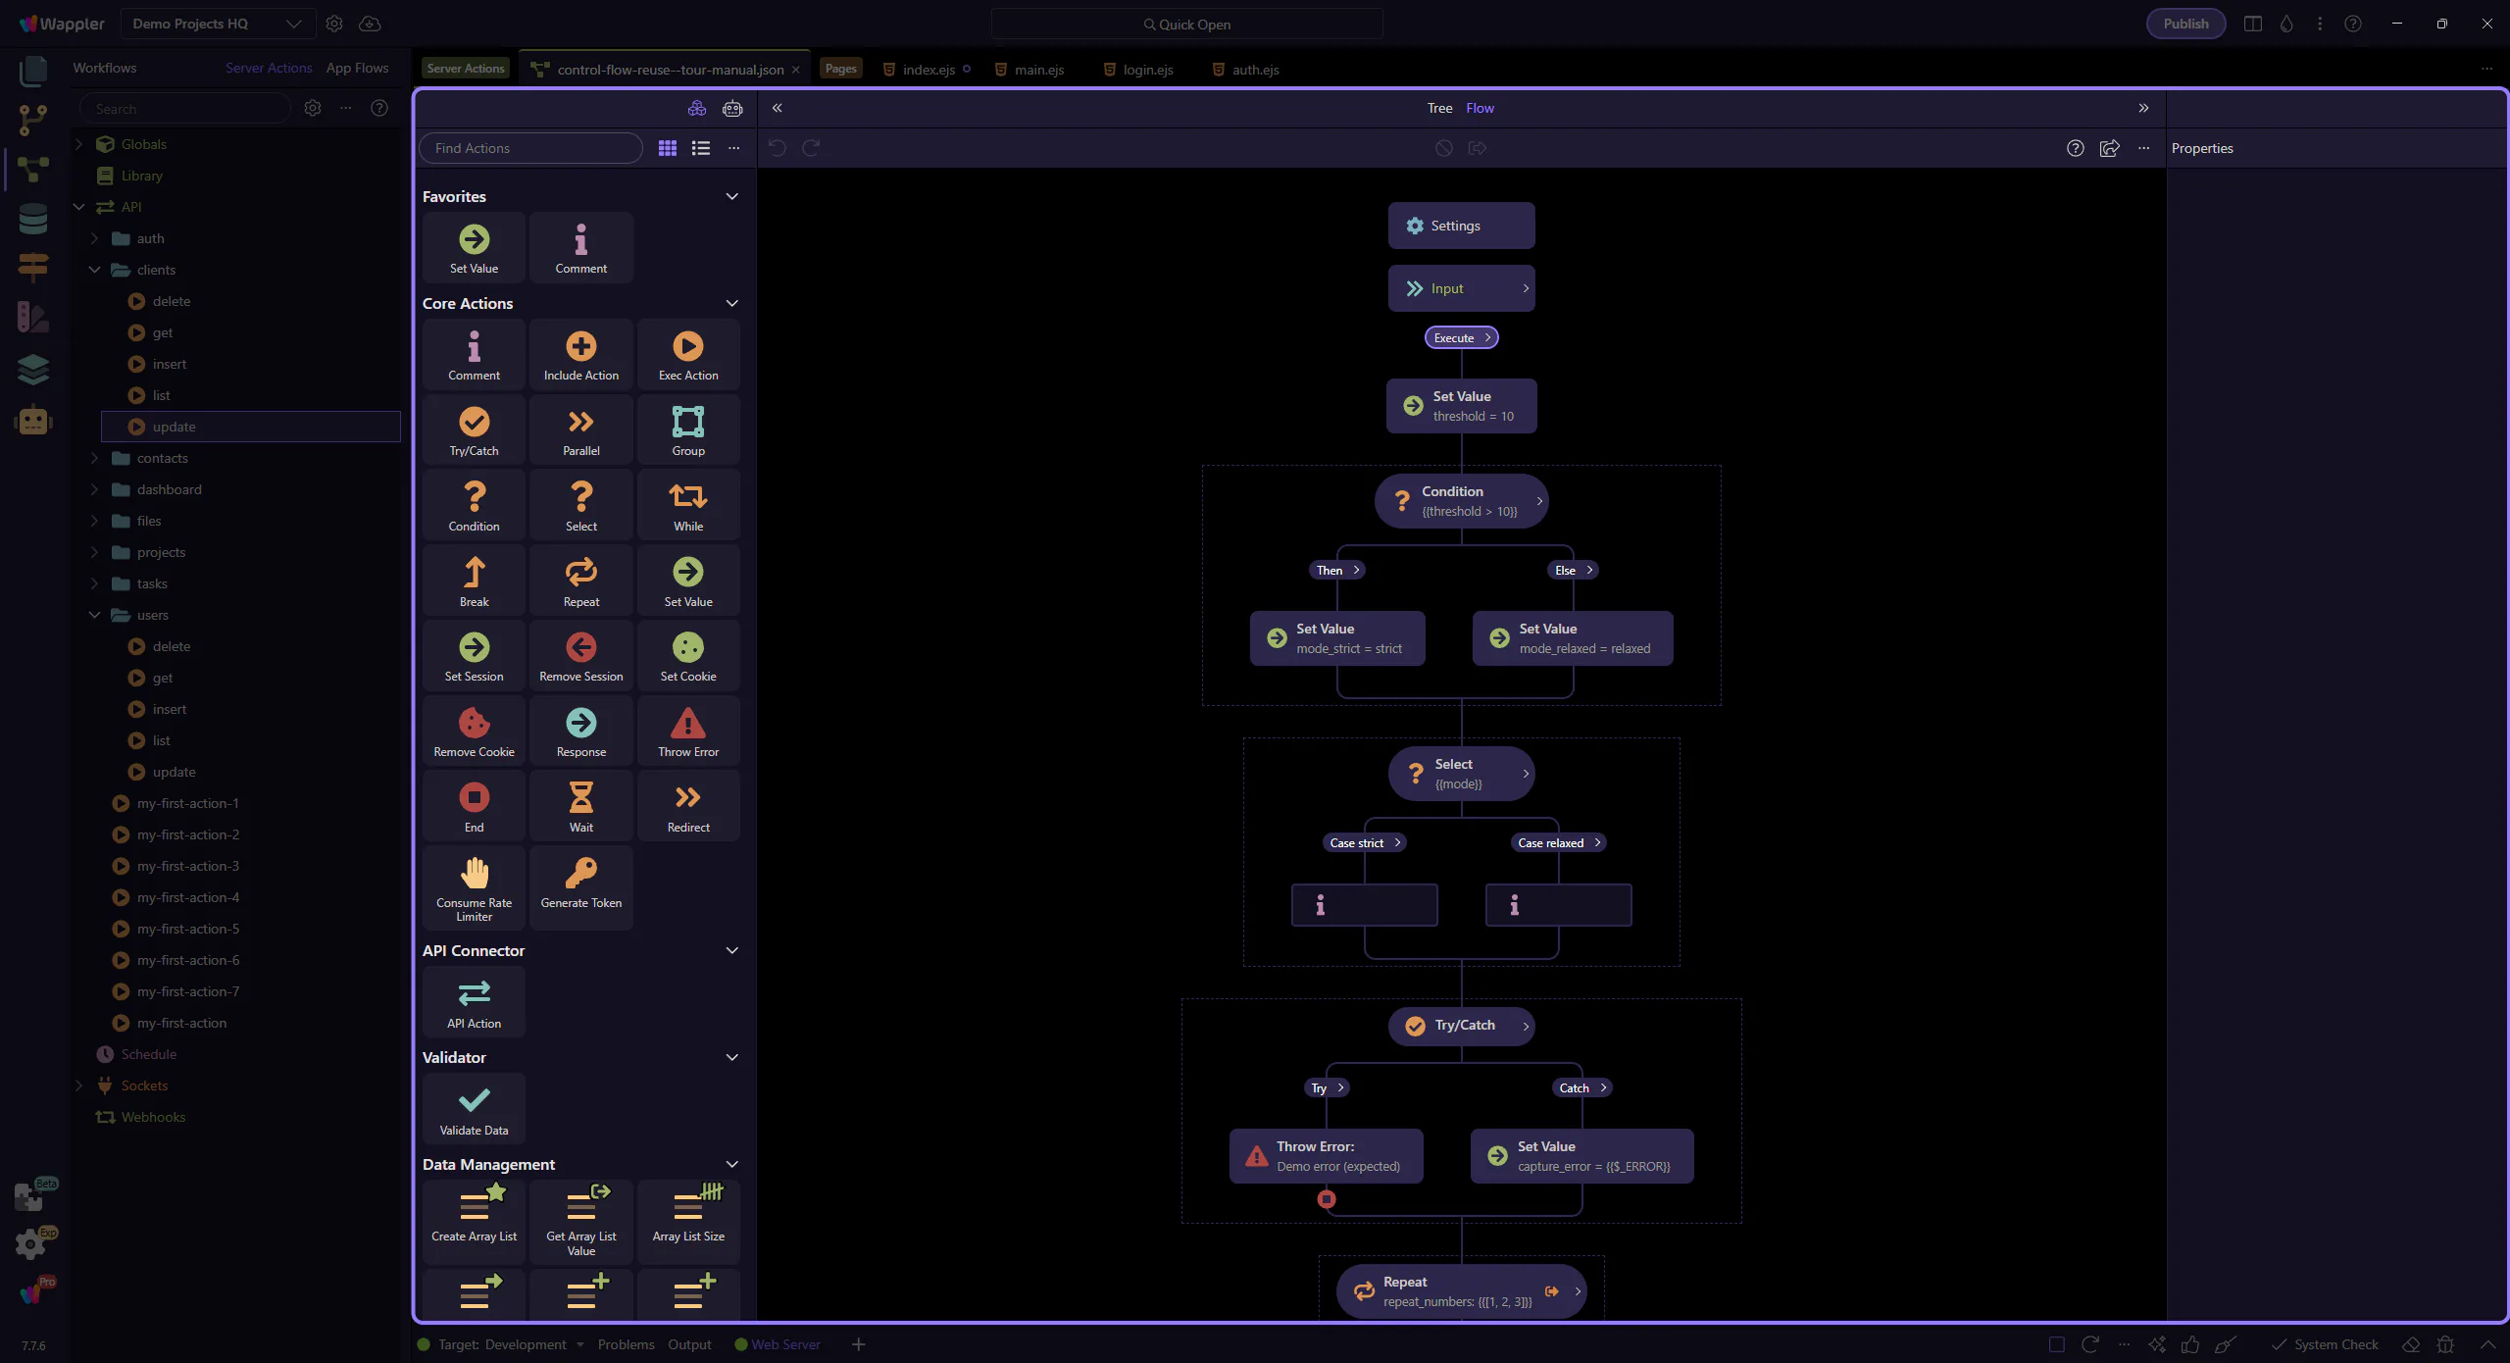Select the Remove Cookie action

[x=474, y=731]
